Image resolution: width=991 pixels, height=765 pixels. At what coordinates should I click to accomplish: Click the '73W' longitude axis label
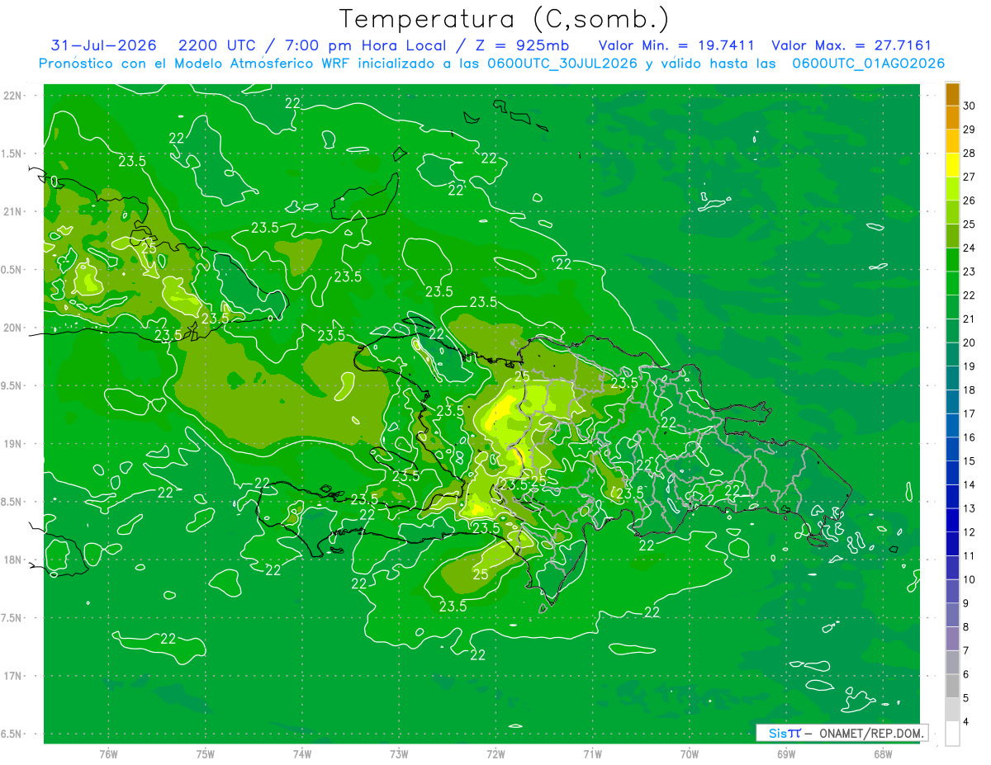[399, 753]
